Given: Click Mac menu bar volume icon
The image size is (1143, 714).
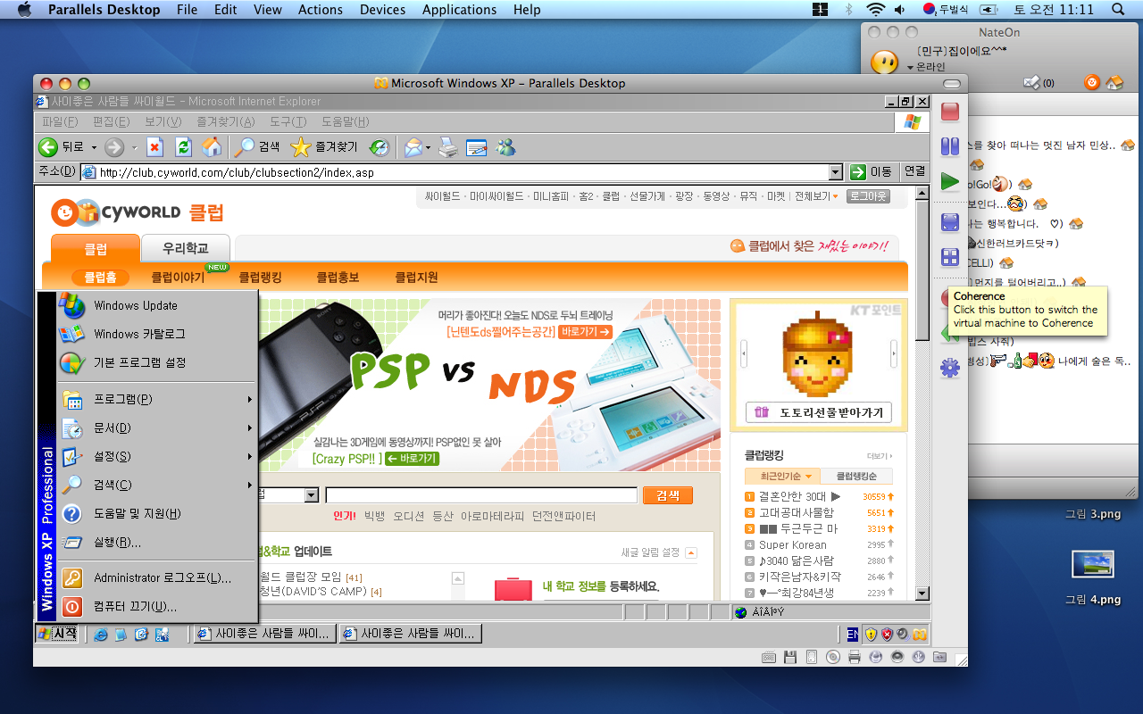Looking at the screenshot, I should (900, 10).
